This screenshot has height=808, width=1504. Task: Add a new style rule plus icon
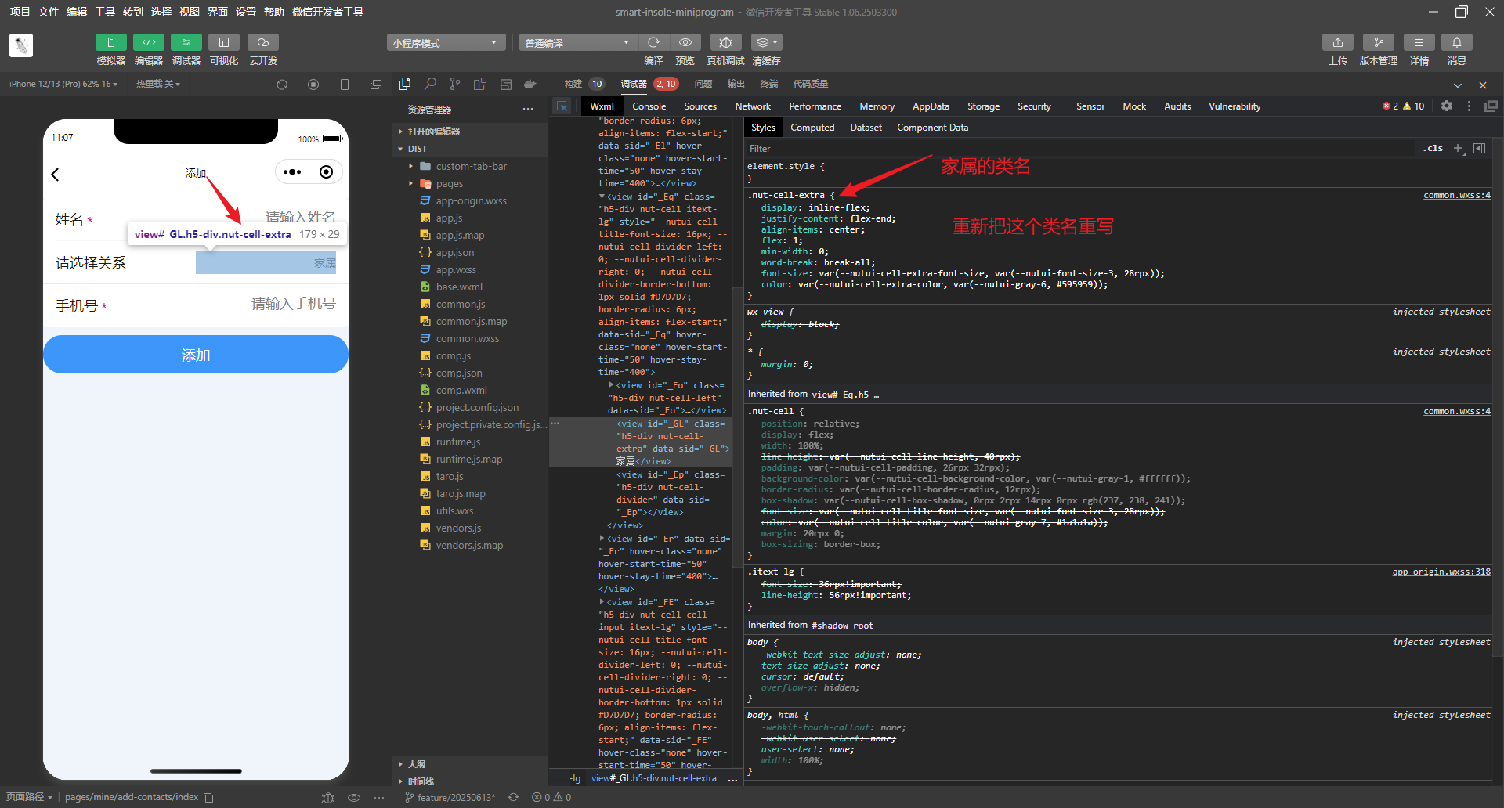[x=1458, y=148]
